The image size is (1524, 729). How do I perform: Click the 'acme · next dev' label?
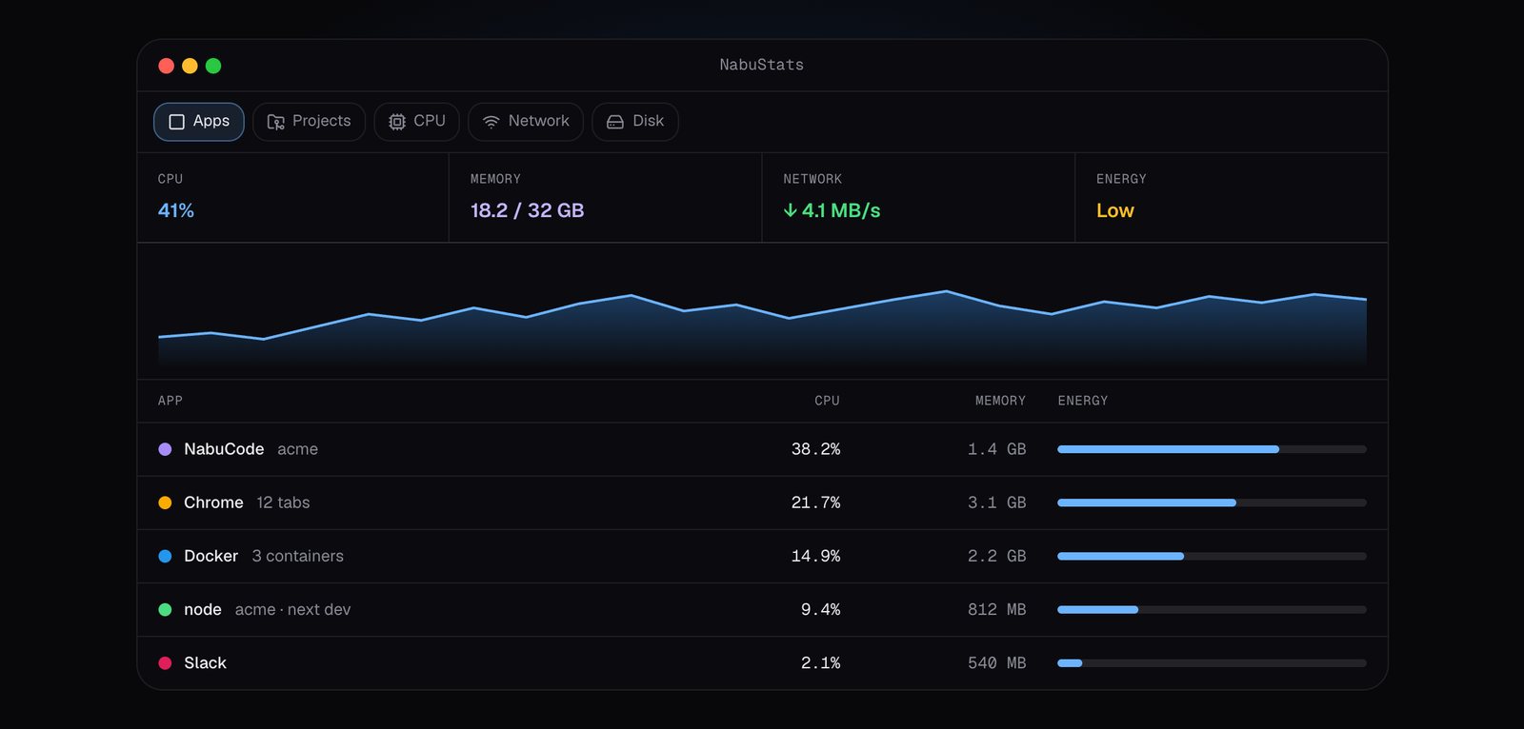click(x=292, y=609)
